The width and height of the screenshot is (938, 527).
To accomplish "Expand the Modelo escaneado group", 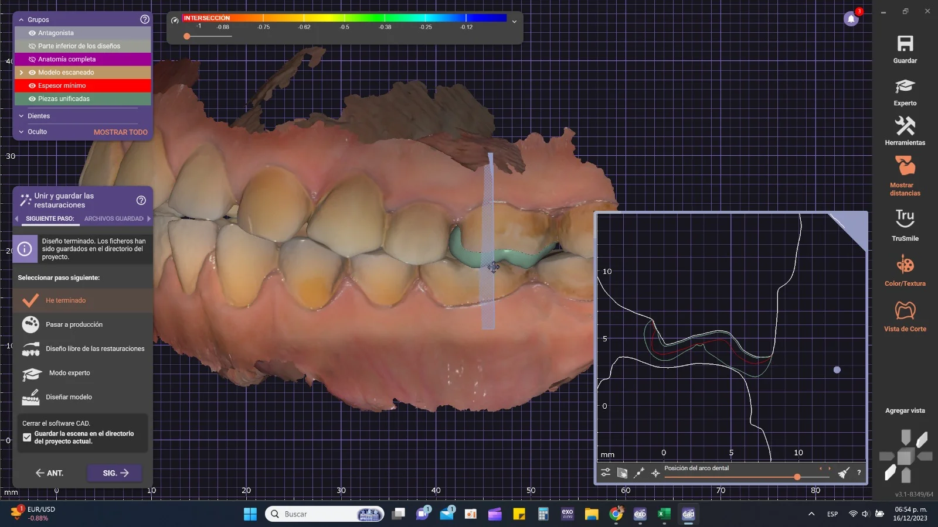I will pyautogui.click(x=22, y=73).
